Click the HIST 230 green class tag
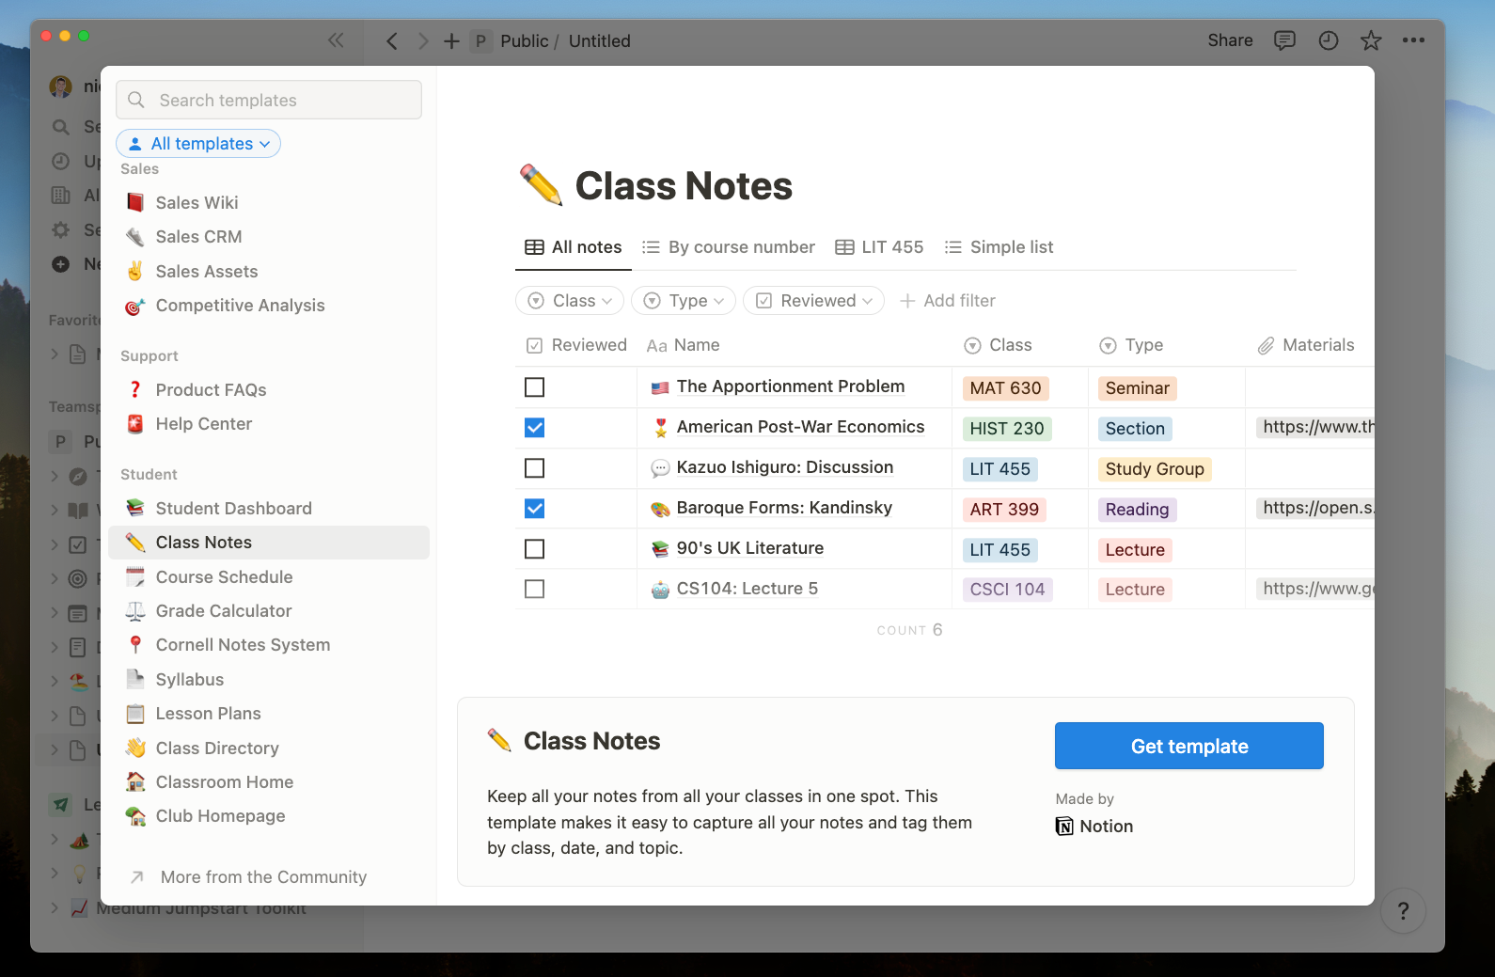The width and height of the screenshot is (1495, 977). 1007,429
